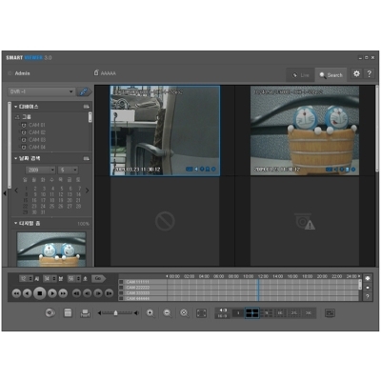The width and height of the screenshot is (381, 381).
Task: Click the volume slider handle
Action: pyautogui.click(x=115, y=313)
